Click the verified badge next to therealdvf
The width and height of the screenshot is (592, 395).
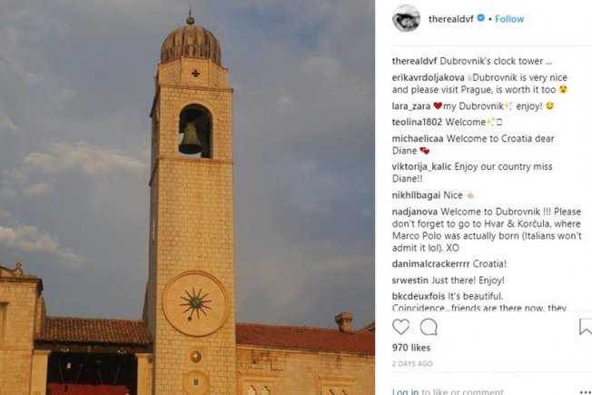click(480, 18)
